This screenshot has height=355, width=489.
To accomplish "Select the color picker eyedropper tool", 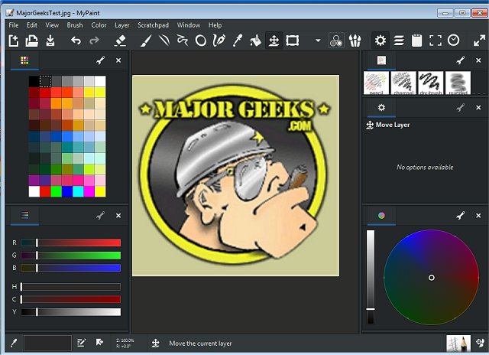I will click(238, 40).
